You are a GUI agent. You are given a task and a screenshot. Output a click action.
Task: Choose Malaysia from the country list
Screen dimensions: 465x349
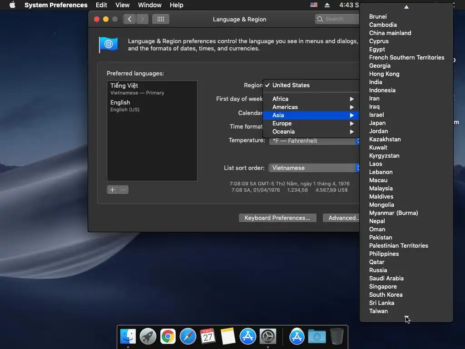(406, 188)
